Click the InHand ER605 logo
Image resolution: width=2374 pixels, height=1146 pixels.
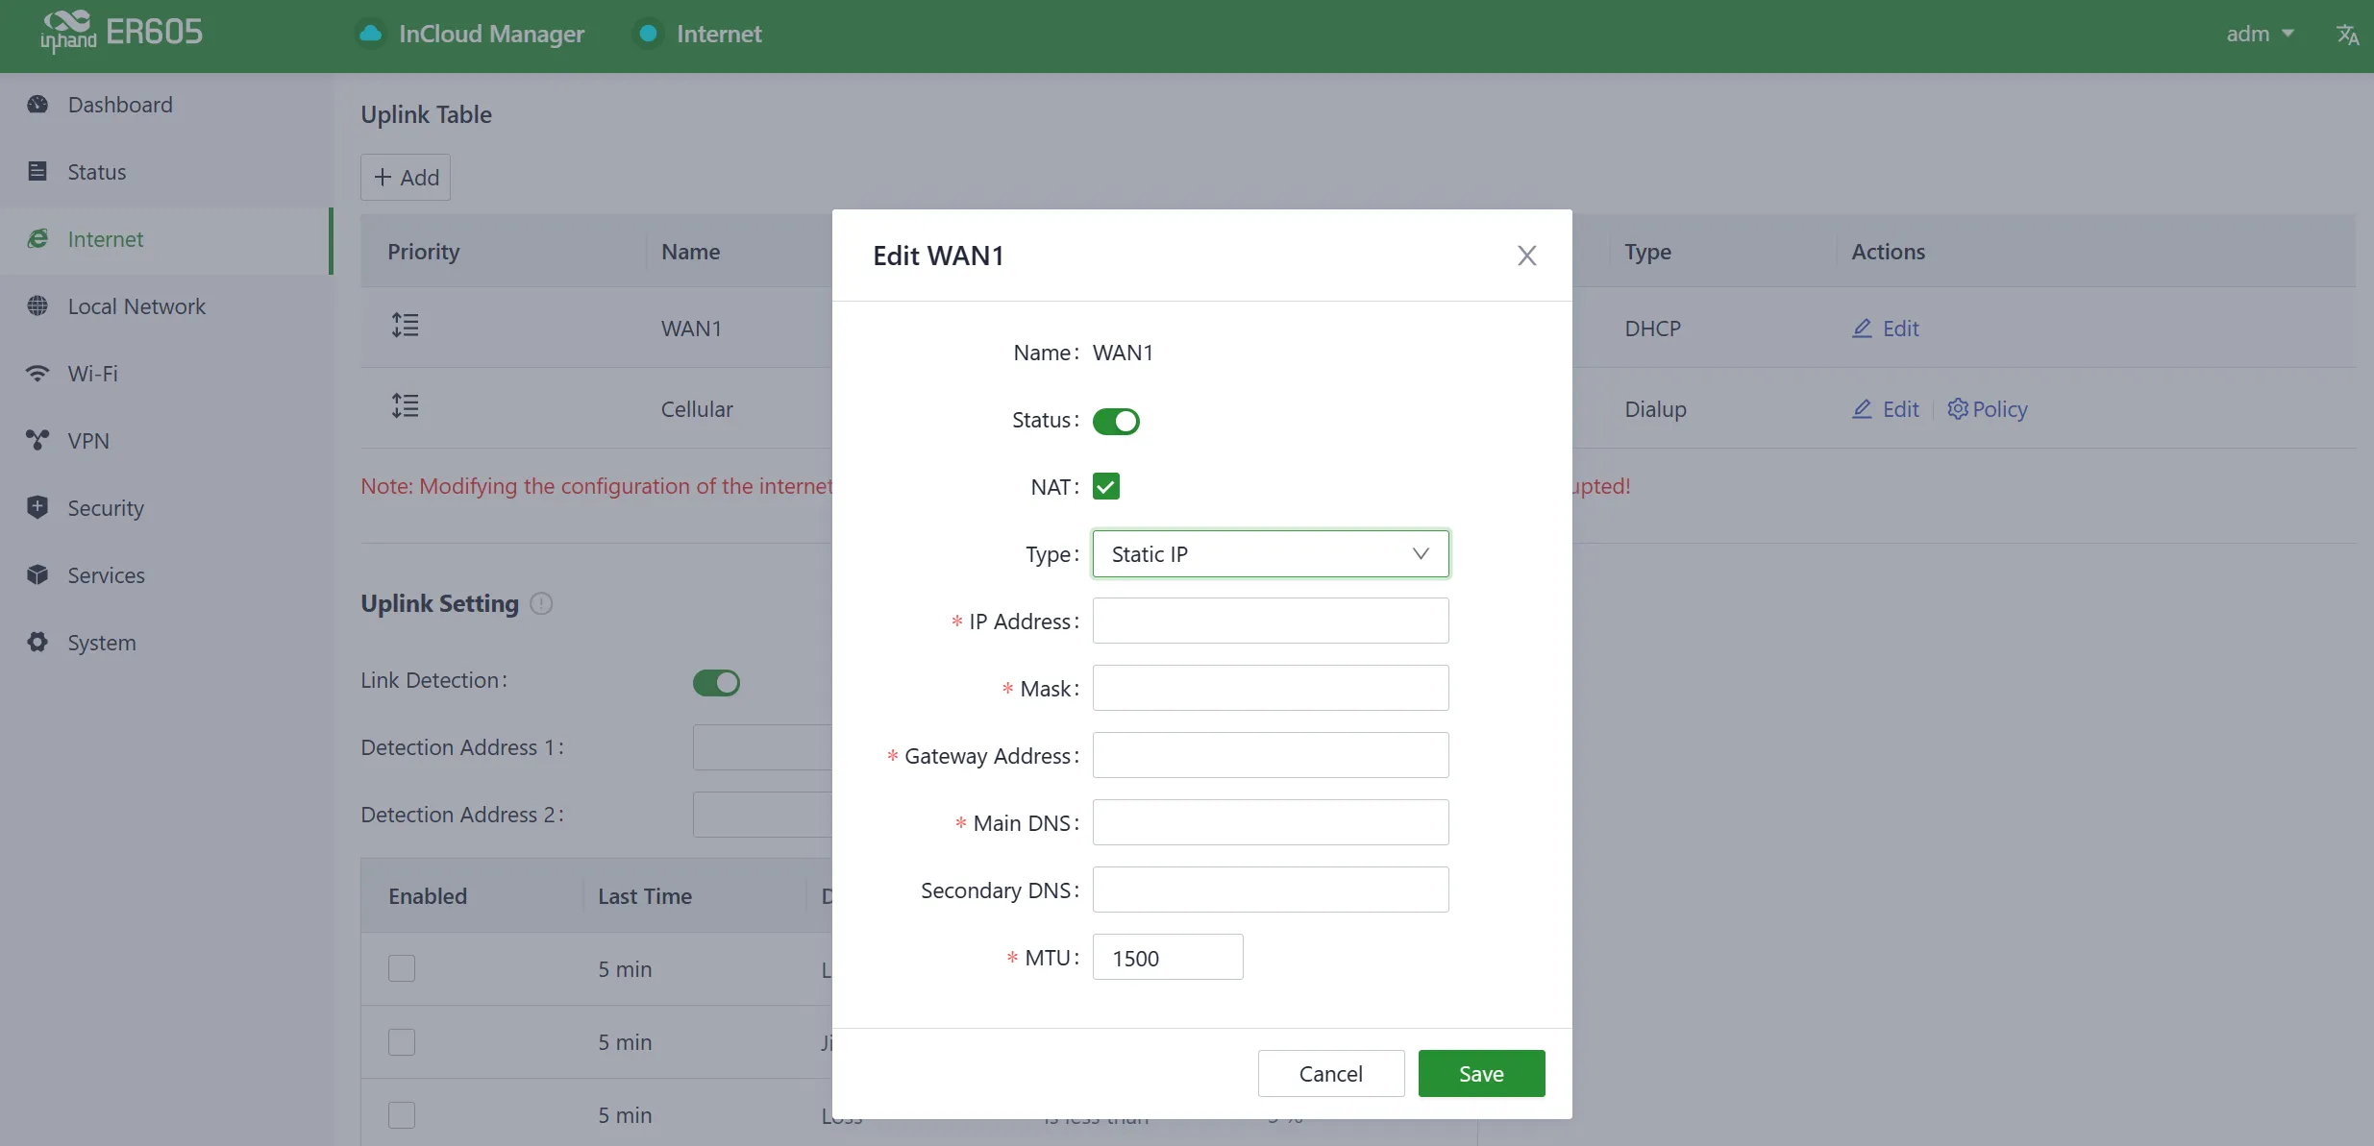click(121, 33)
